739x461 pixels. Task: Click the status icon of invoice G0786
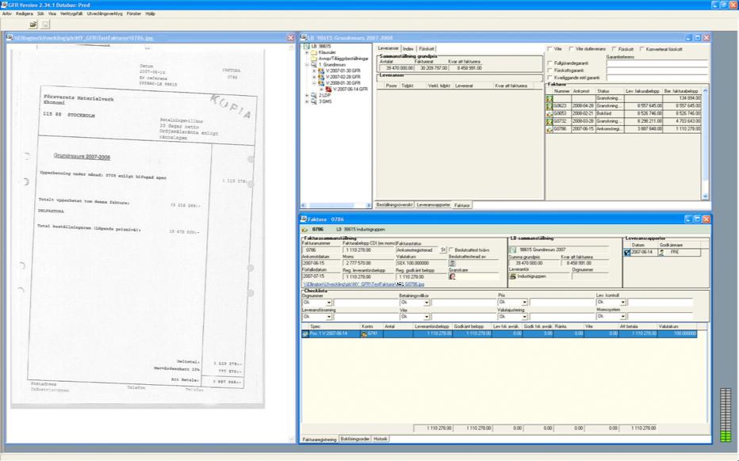coord(549,129)
